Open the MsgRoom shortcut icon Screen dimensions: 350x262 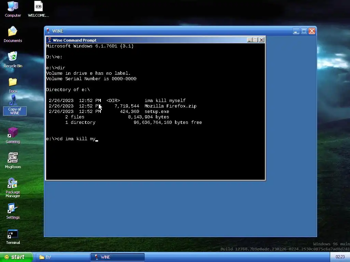point(13,160)
